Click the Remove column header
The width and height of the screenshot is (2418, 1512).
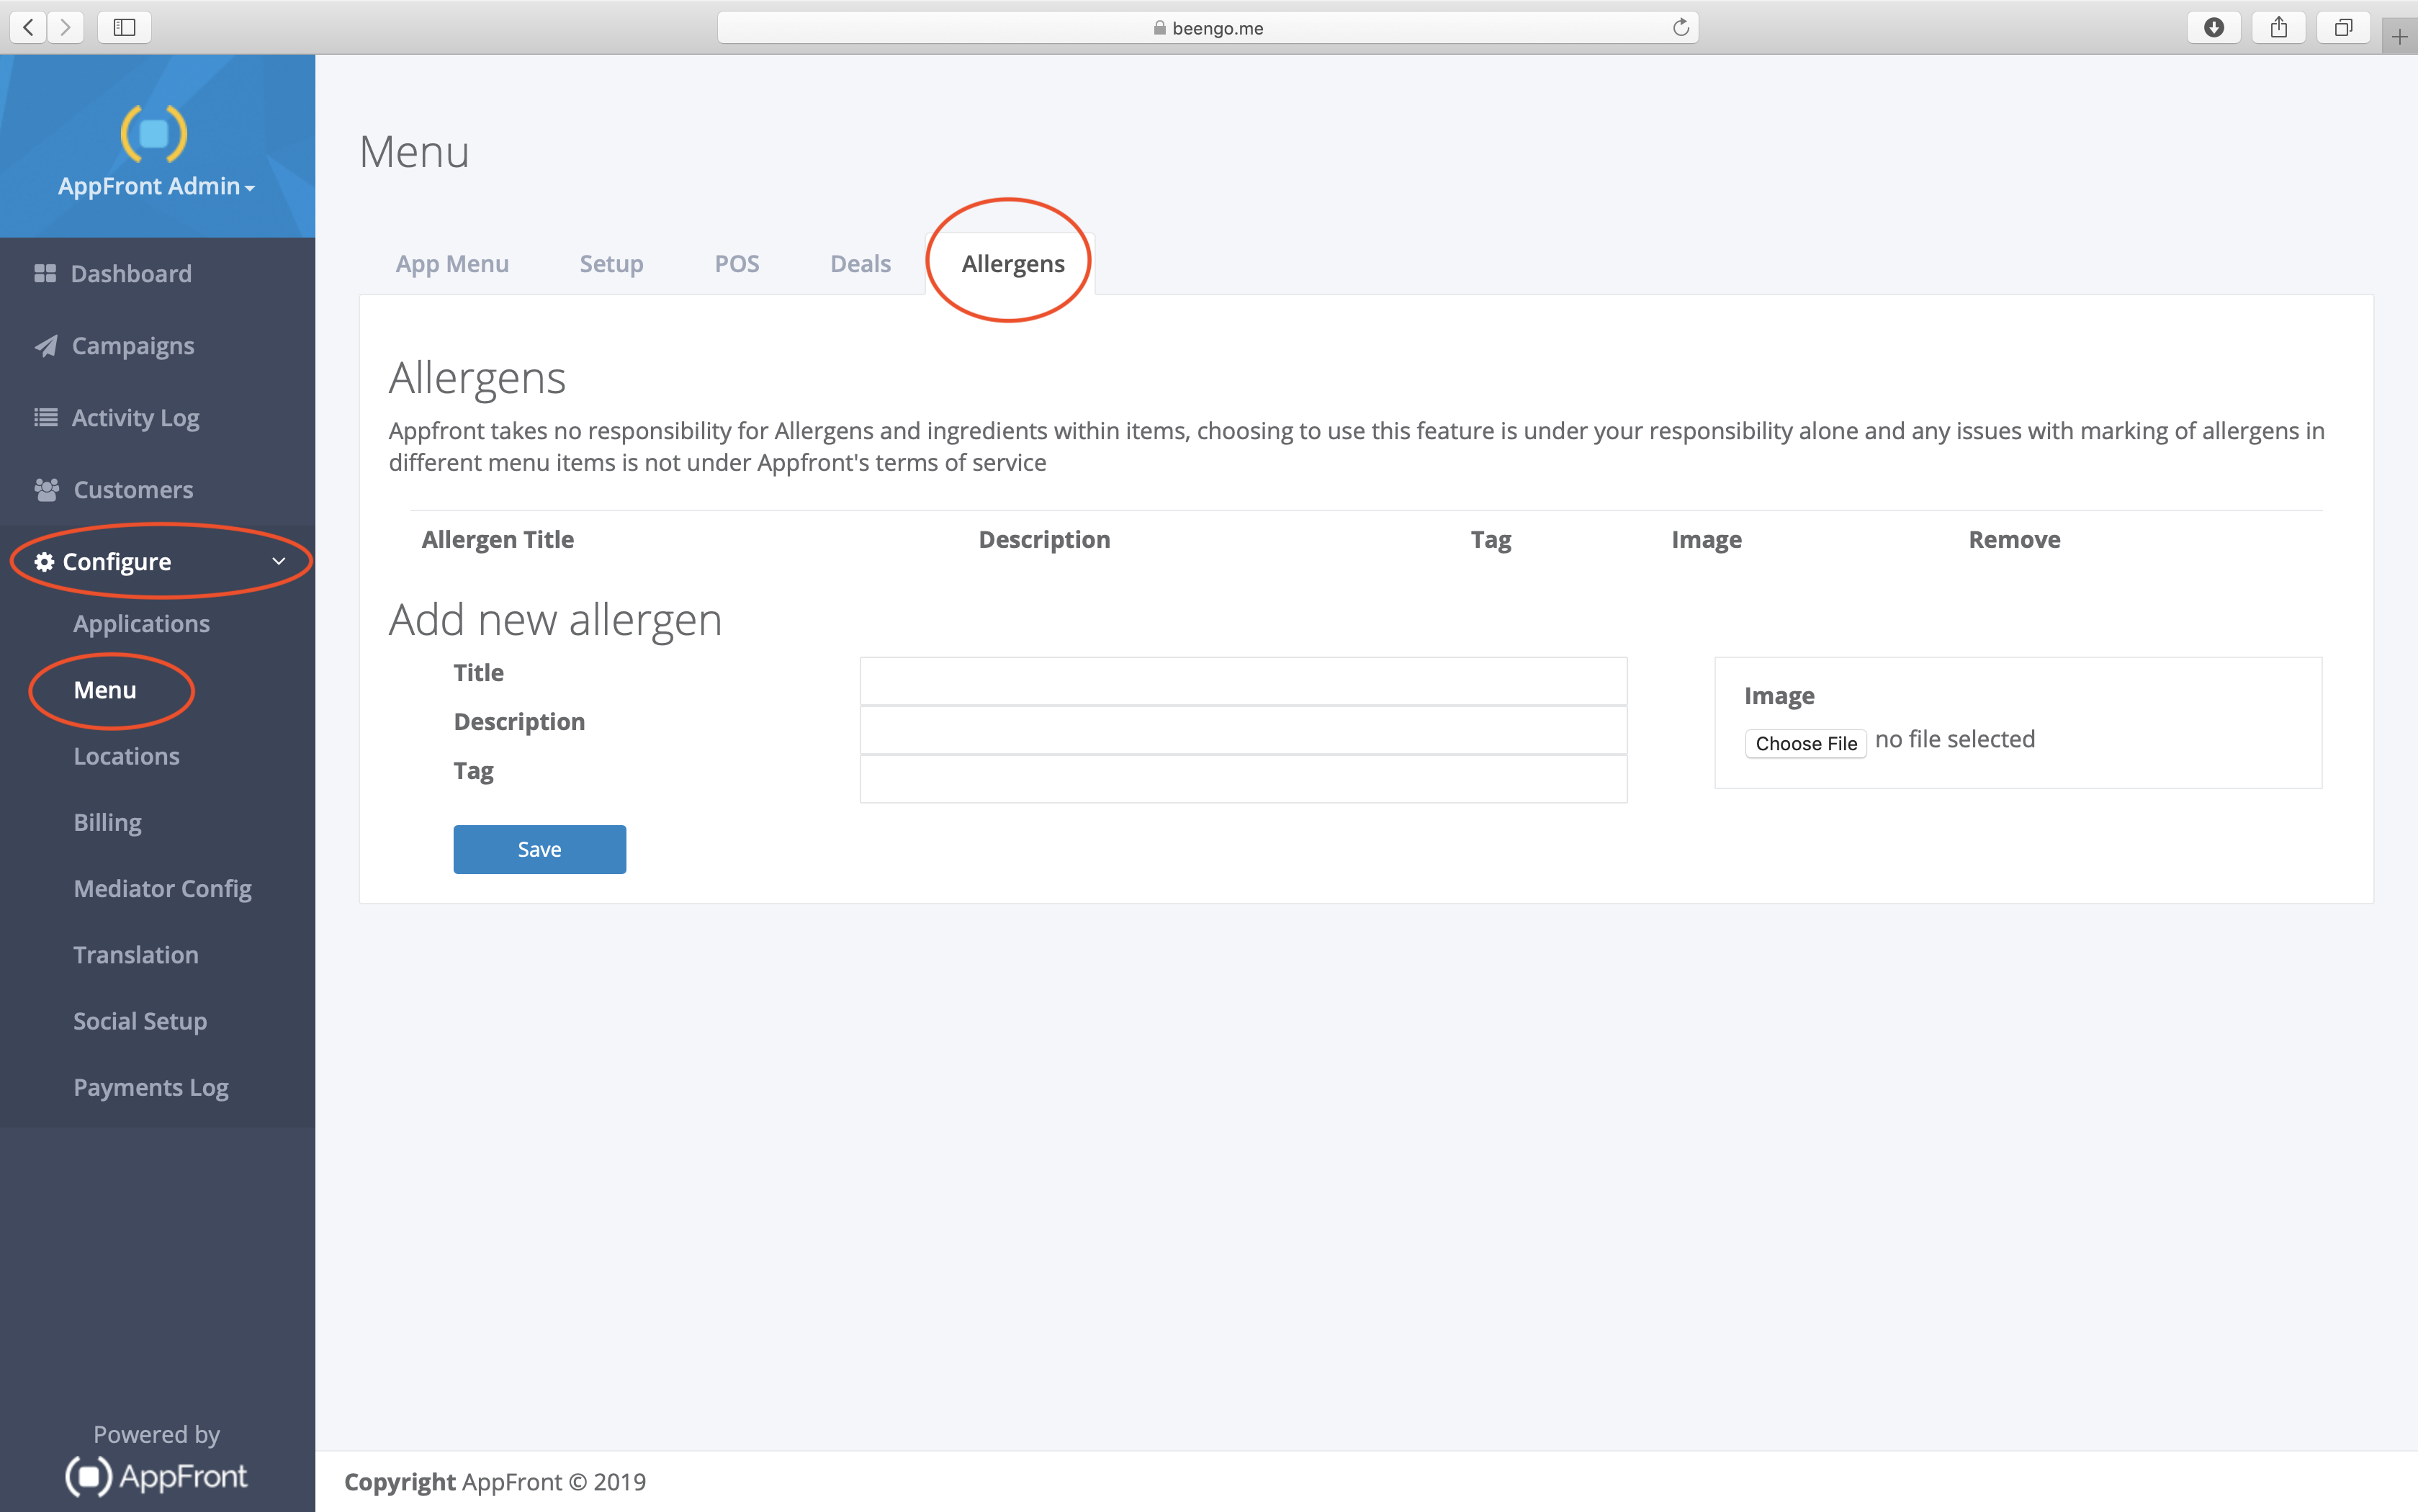(x=2014, y=540)
